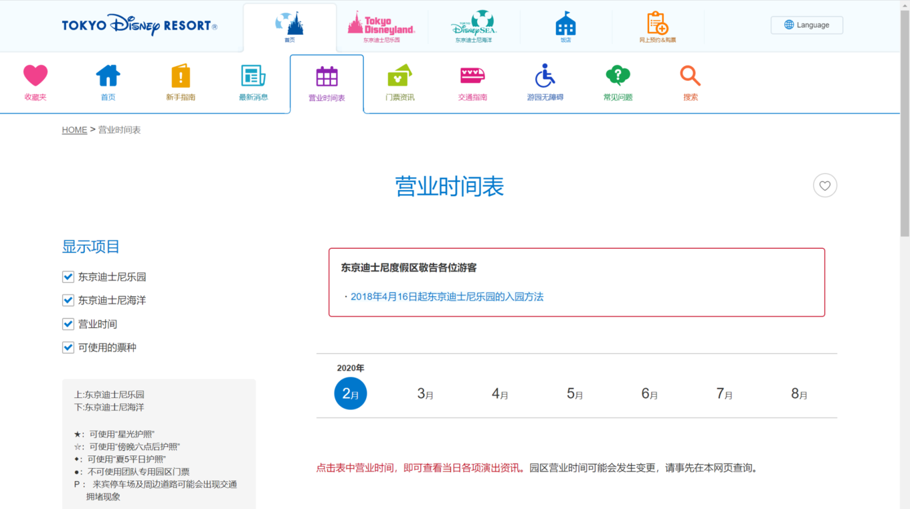Switch to 6月 month
Image resolution: width=910 pixels, height=509 pixels.
coord(650,394)
